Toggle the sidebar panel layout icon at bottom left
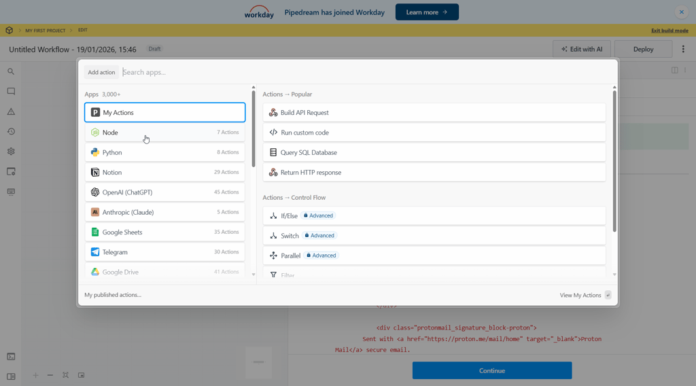Viewport: 696px width, 386px height. click(x=11, y=376)
